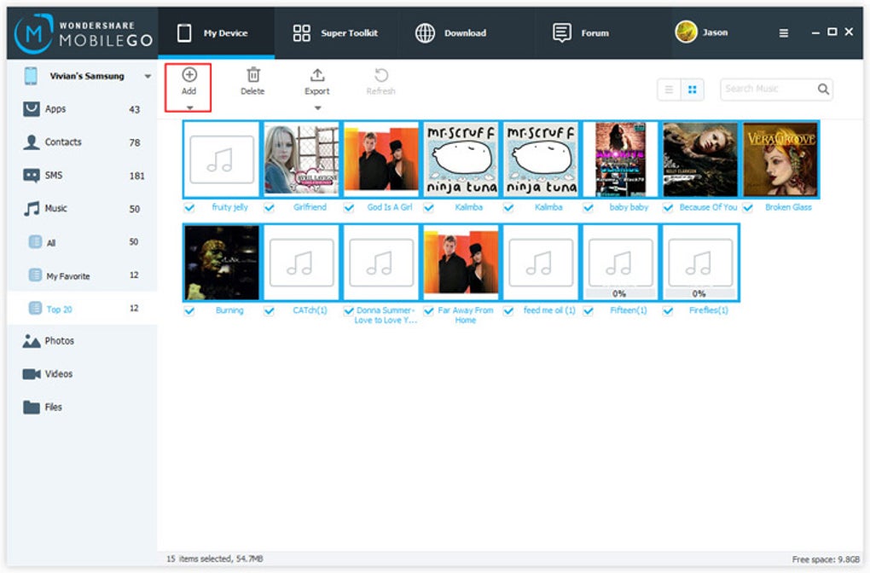Uncheck the Broken Glass checkbox

point(748,208)
